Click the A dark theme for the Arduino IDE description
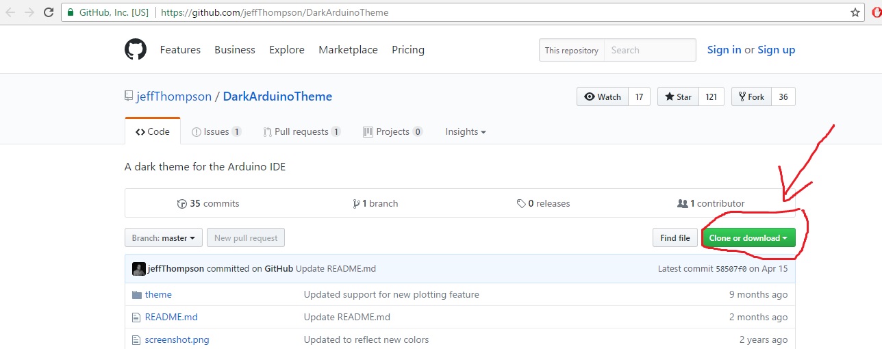Screen dimensions: 882x349 pyautogui.click(x=205, y=167)
